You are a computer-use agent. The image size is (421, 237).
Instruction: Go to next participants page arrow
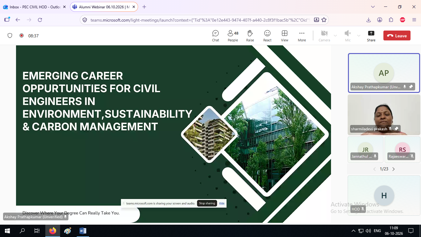tap(394, 169)
